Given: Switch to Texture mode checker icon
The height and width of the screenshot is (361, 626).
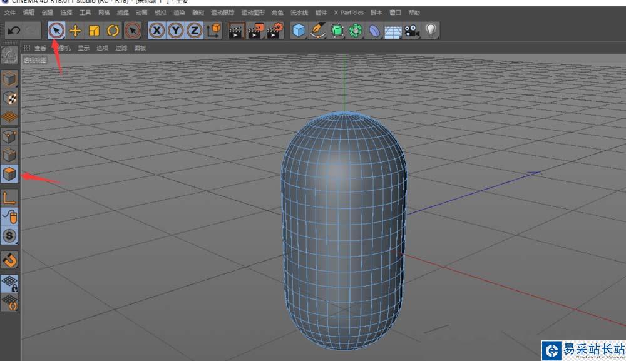Looking at the screenshot, I should click(9, 98).
